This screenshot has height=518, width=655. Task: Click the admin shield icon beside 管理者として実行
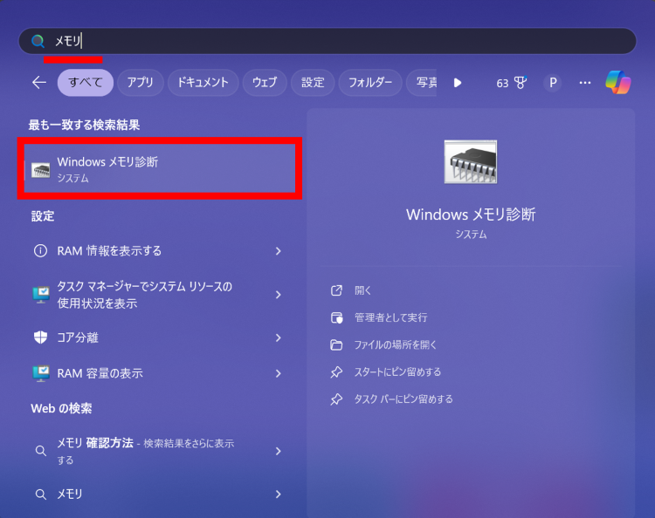[337, 317]
